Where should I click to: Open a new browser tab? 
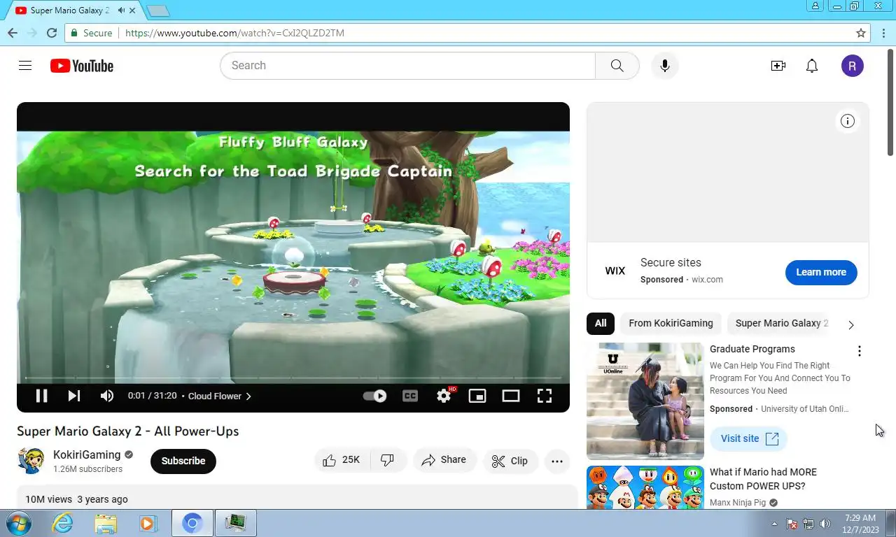pyautogui.click(x=159, y=10)
